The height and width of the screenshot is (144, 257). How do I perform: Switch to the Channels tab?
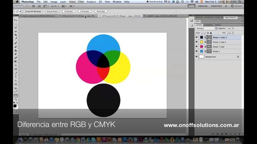pyautogui.click(x=208, y=25)
